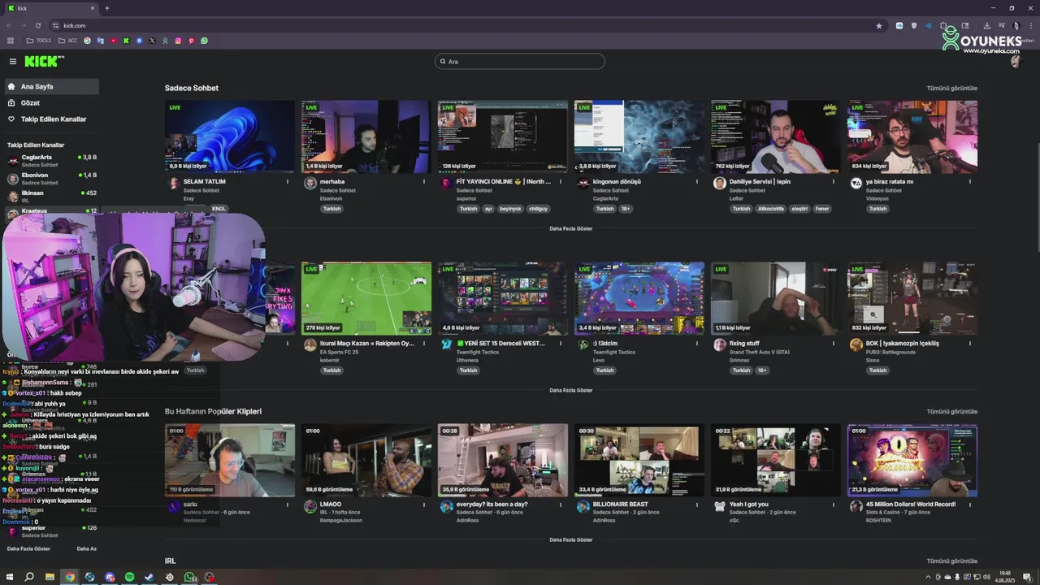Open the X (Twitter) bookmark icon
The image size is (1040, 585).
[152, 41]
